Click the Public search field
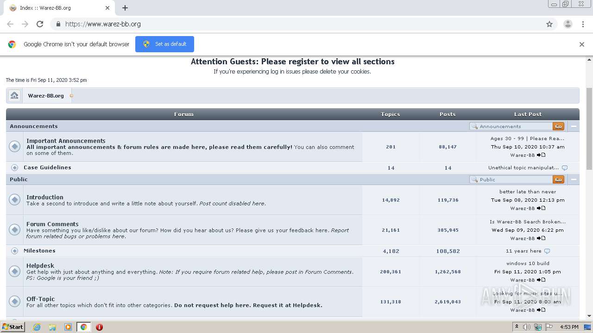 tap(511, 179)
